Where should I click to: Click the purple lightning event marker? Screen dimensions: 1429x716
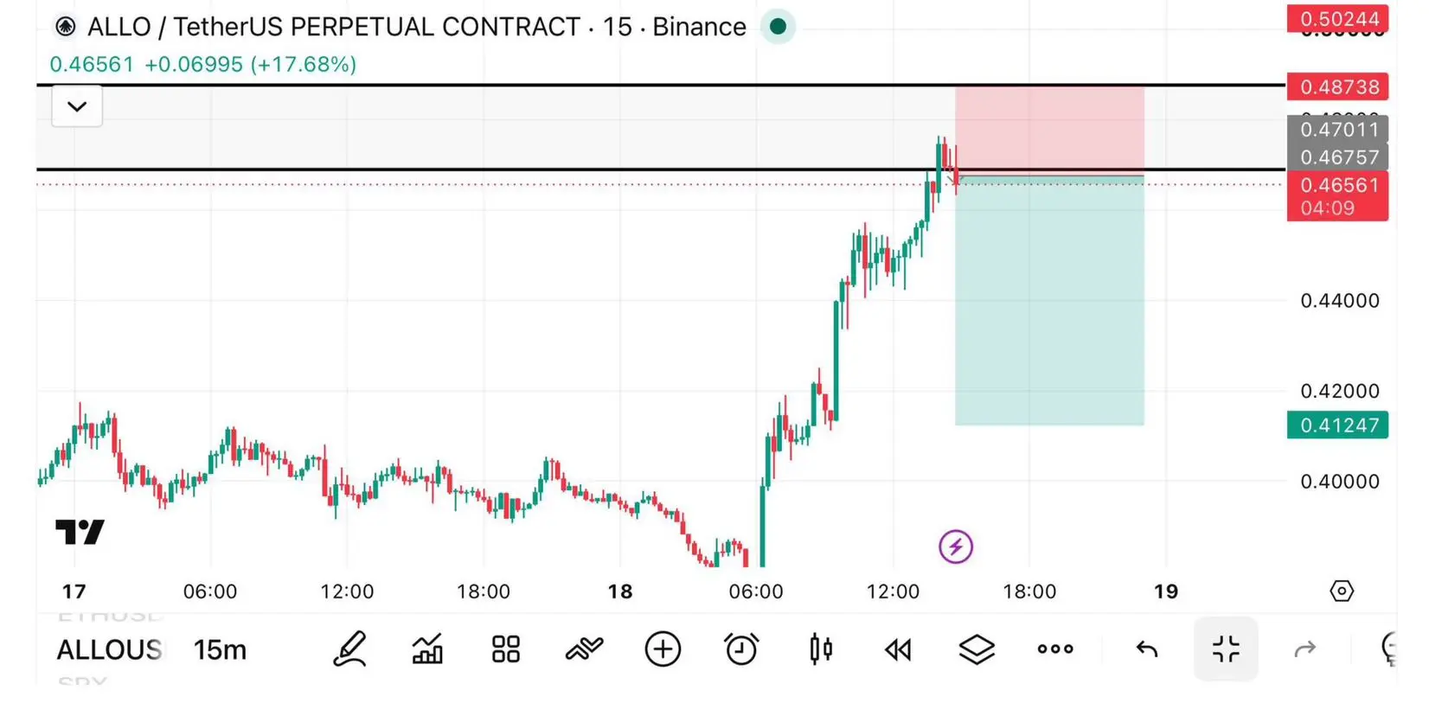click(x=956, y=547)
